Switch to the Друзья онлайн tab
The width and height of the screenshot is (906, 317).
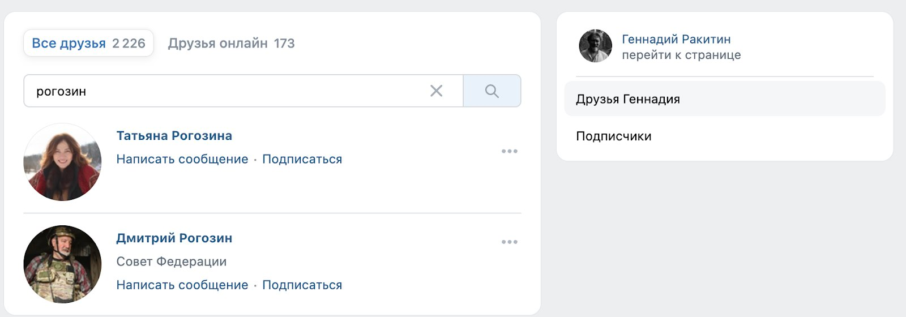pyautogui.click(x=231, y=43)
